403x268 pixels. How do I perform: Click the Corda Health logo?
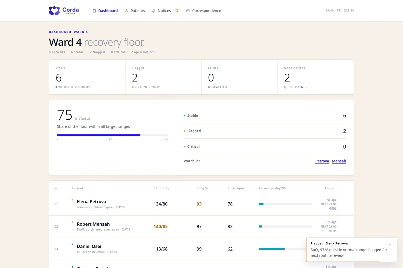point(64,11)
